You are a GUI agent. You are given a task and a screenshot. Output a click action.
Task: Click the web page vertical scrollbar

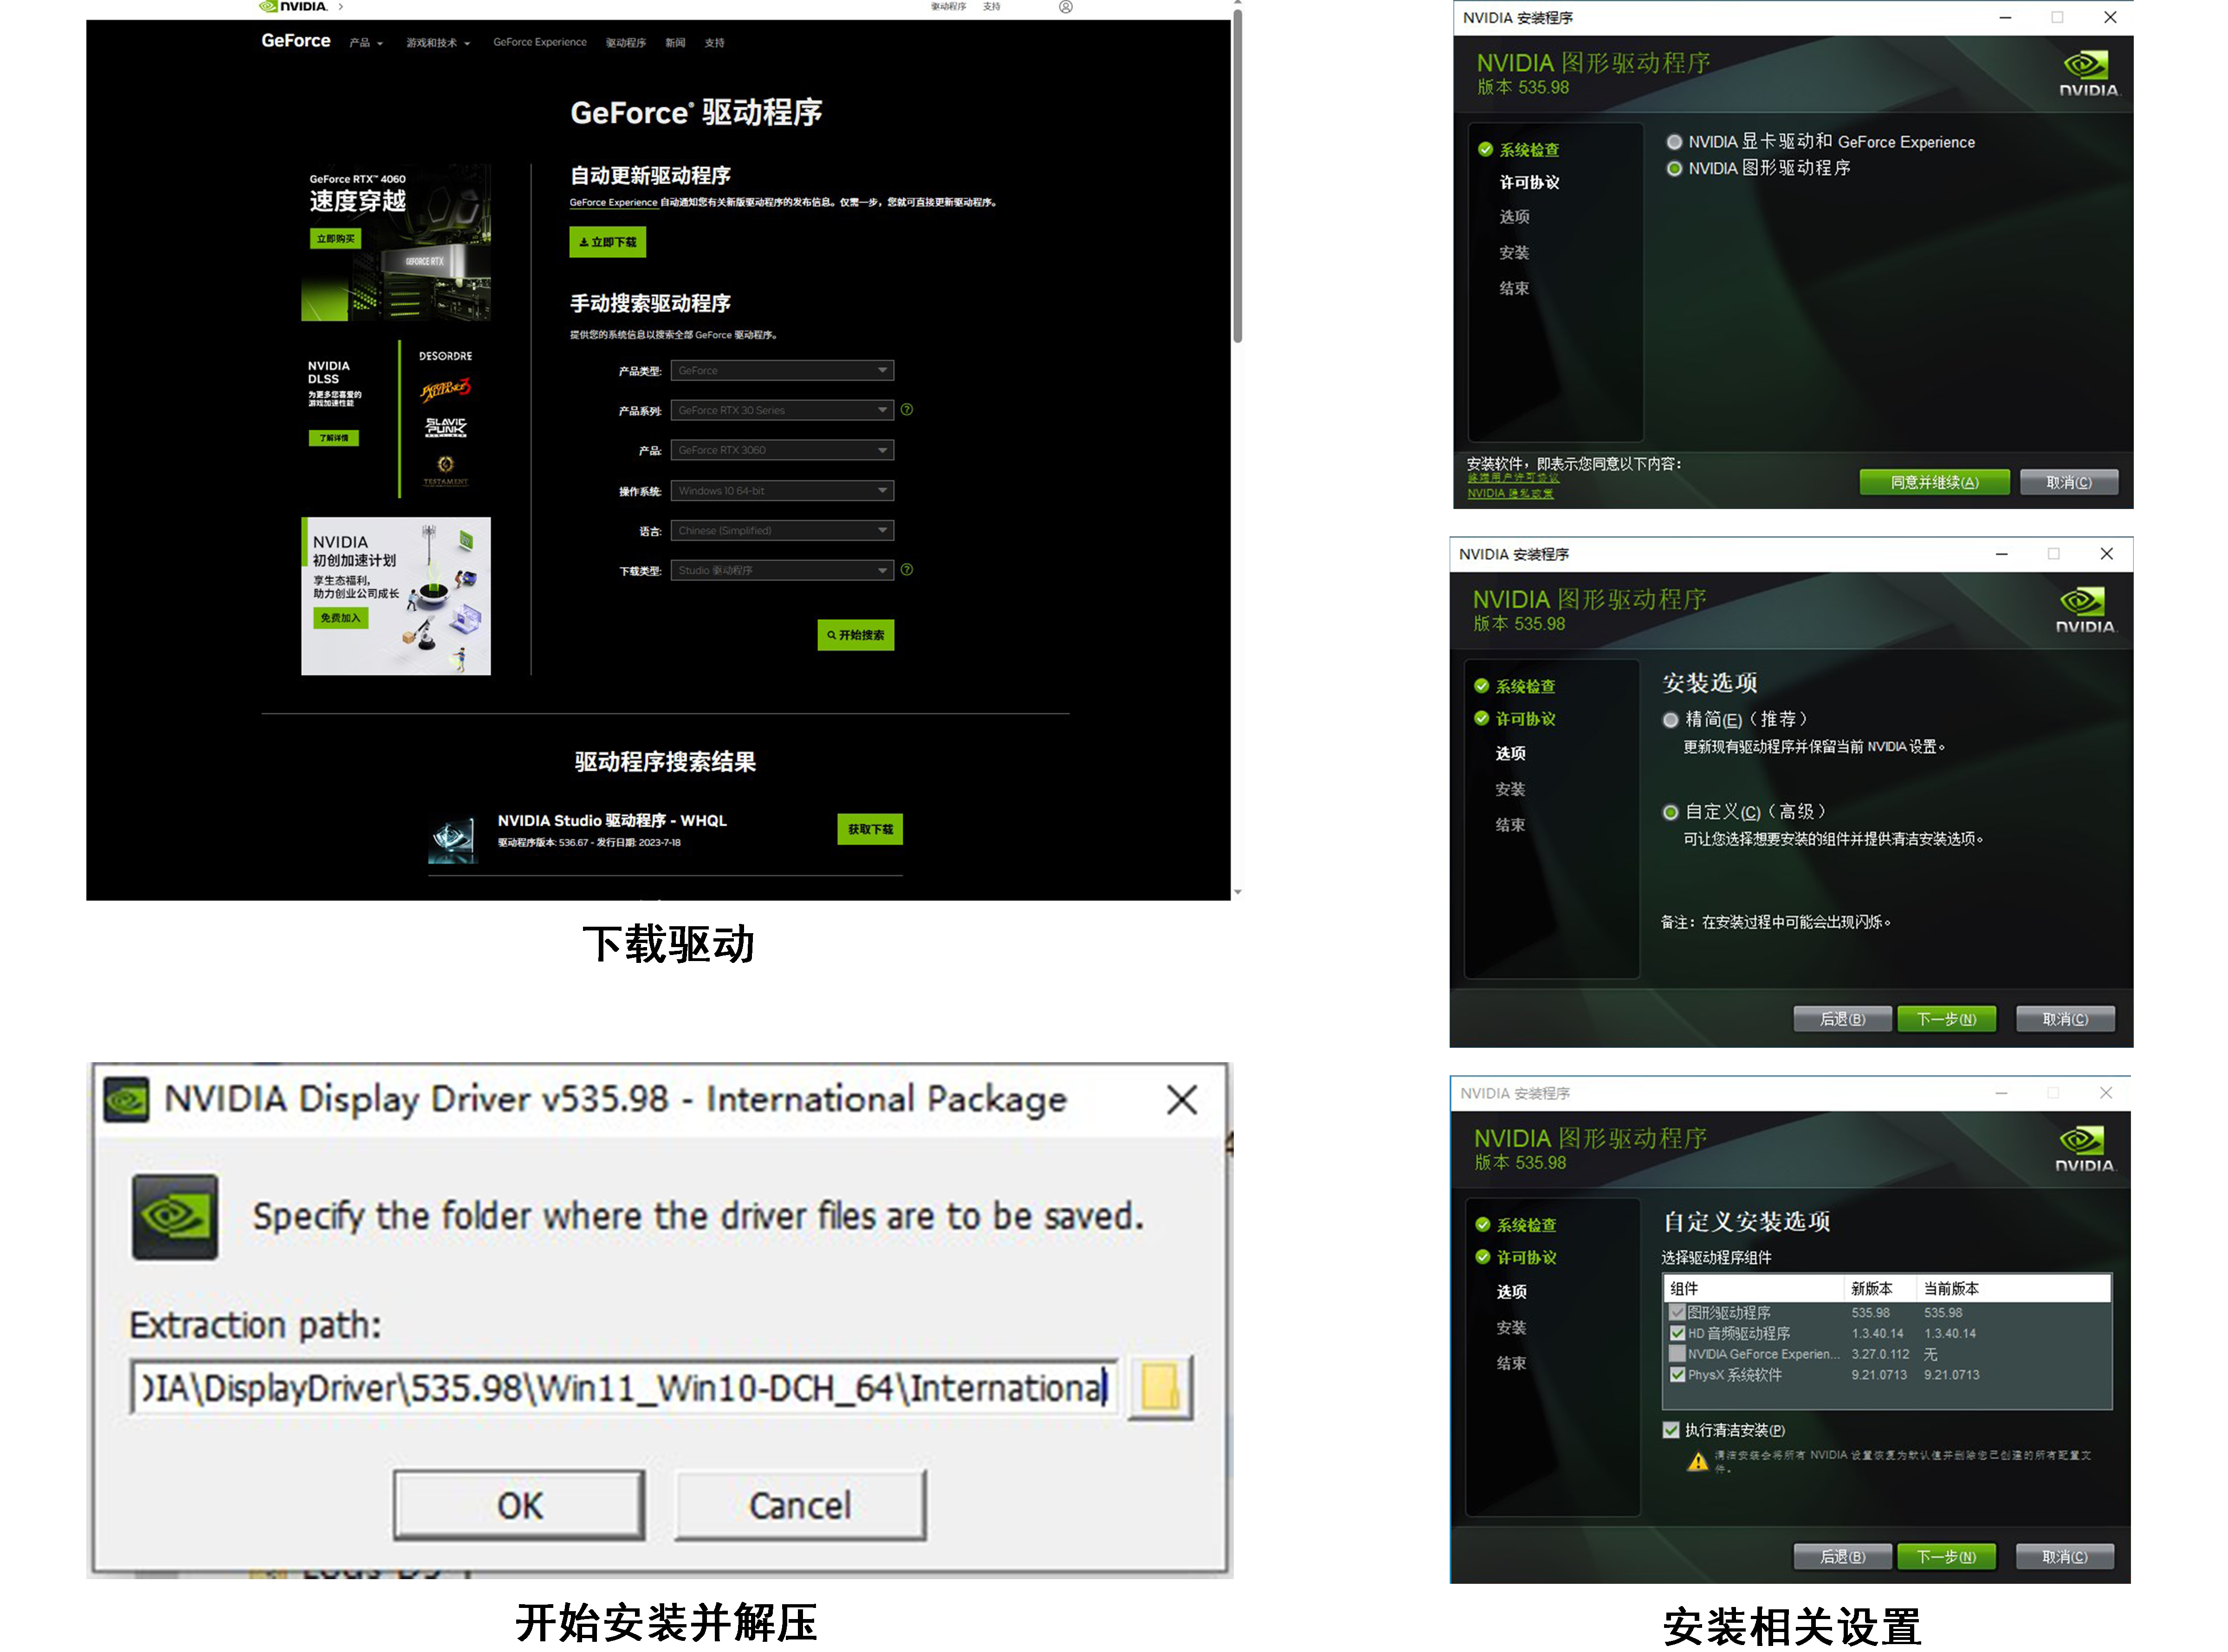coord(1238,175)
